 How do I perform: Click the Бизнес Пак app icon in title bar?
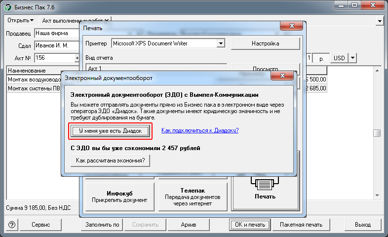coord(8,7)
